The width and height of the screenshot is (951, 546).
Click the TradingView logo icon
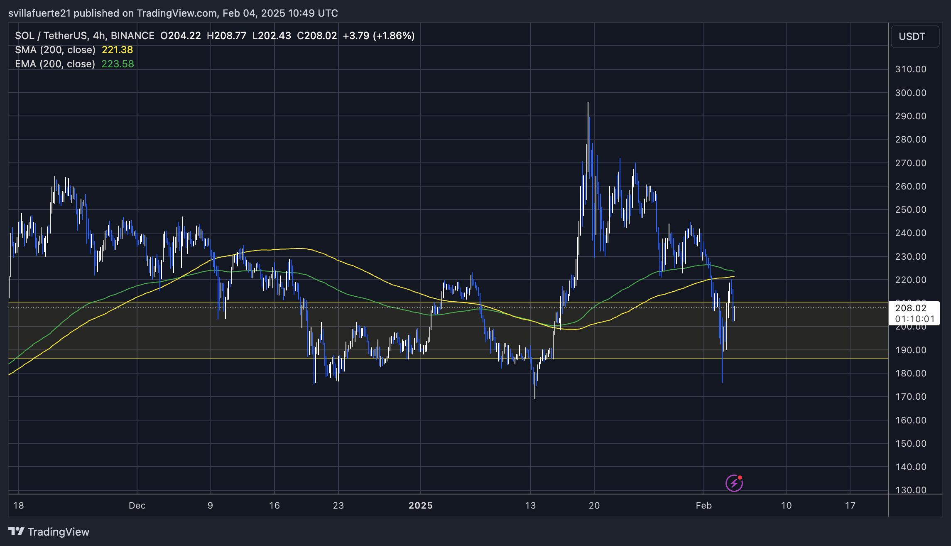[x=16, y=531]
